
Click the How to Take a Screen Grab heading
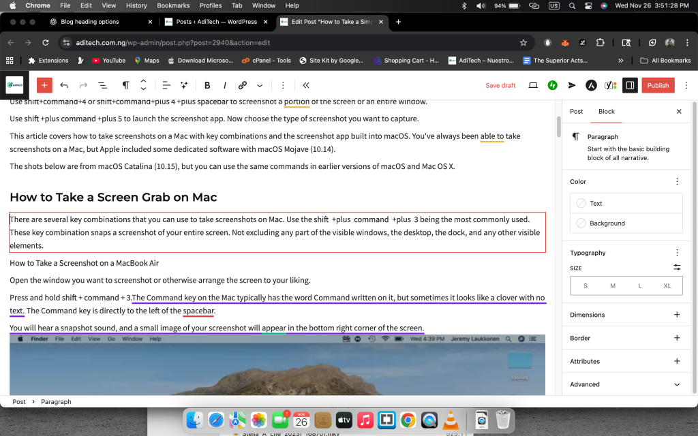tap(113, 198)
